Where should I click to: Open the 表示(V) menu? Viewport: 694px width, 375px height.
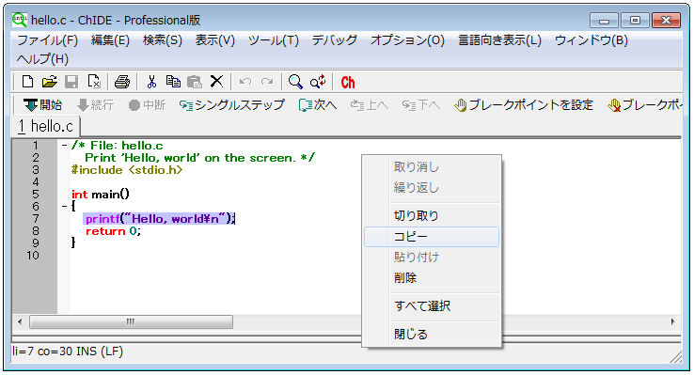tap(215, 40)
